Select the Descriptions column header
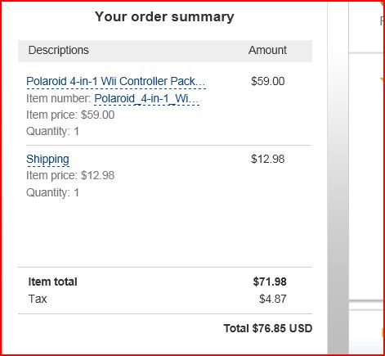This screenshot has width=385, height=356. (x=59, y=50)
